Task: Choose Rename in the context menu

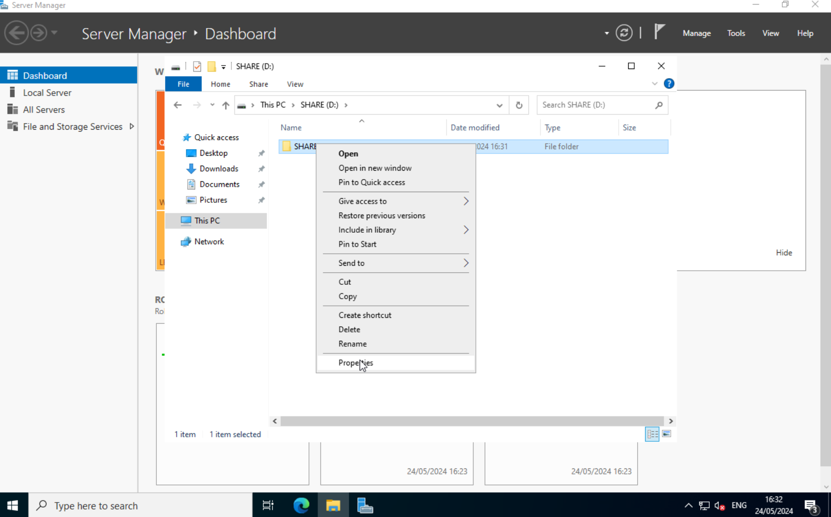Action: [x=396, y=344]
